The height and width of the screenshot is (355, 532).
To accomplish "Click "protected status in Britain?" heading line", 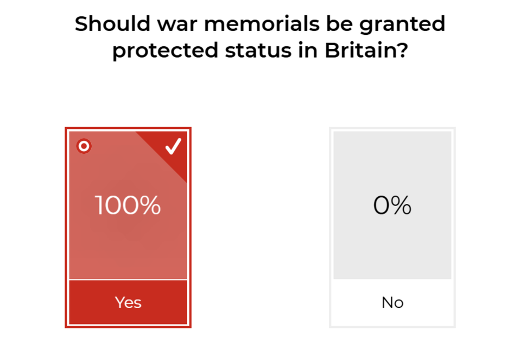I will click(260, 51).
